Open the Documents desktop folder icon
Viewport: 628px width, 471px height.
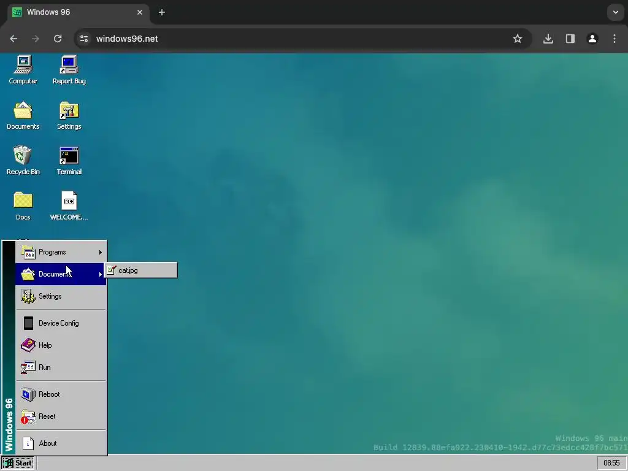(x=23, y=115)
